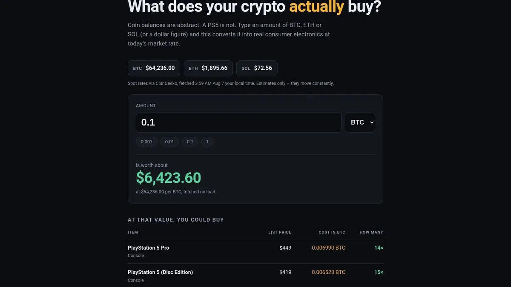This screenshot has width=511, height=287.
Task: Click the CoinGecko spot rates note
Action: (231, 83)
